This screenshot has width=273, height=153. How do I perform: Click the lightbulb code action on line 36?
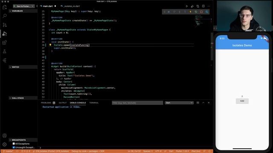[x=50, y=45]
